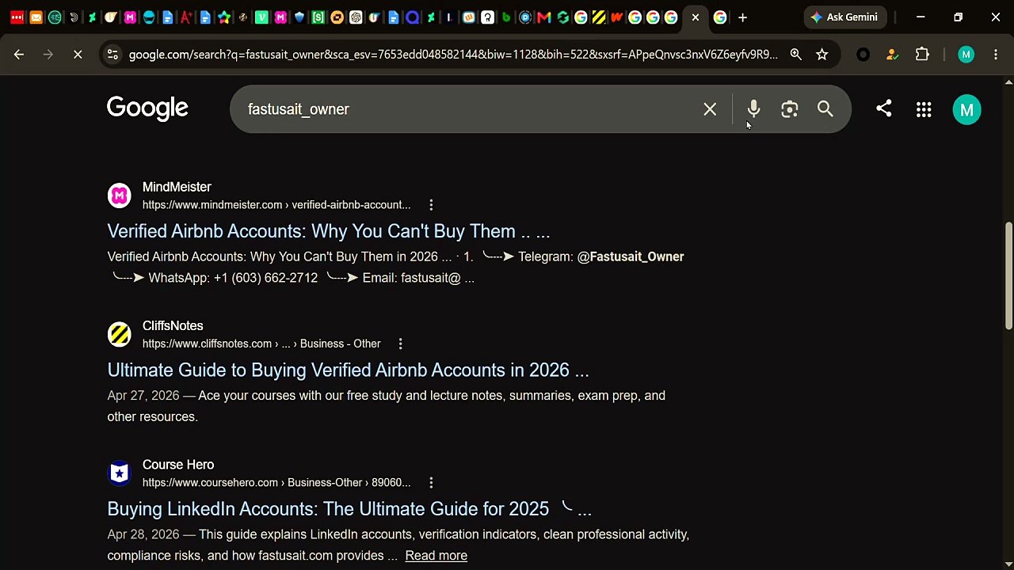Viewport: 1014px width, 570px height.
Task: Click the Course Hero site name
Action: [x=178, y=465]
